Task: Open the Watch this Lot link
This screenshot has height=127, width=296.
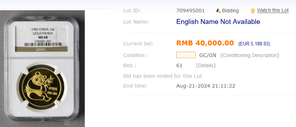Action: (x=273, y=10)
